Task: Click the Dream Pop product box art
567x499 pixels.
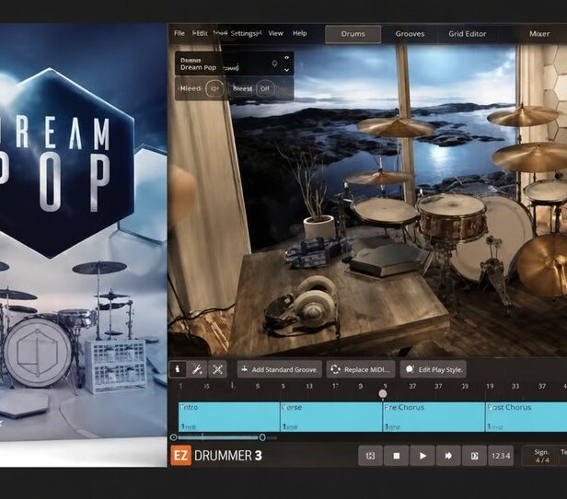Action: pos(83,245)
